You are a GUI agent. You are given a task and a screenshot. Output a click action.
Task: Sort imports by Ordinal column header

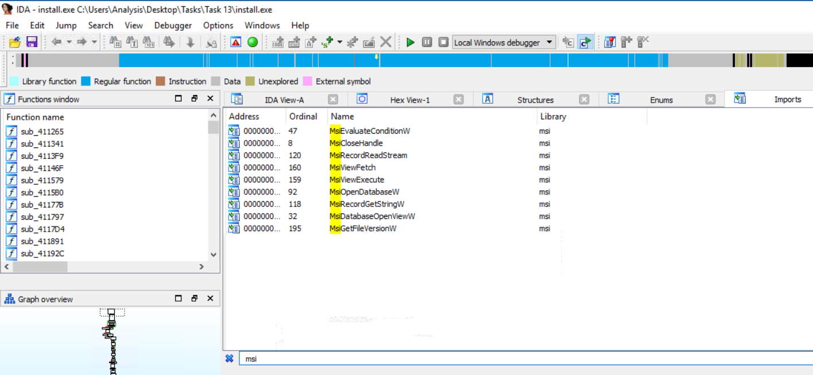(x=303, y=116)
